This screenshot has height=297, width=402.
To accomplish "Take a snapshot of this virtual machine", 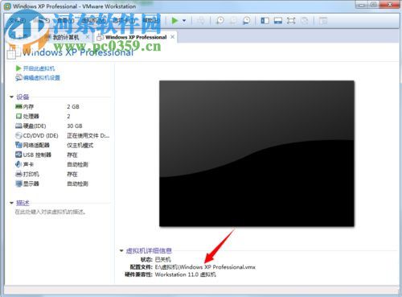I will click(x=220, y=21).
